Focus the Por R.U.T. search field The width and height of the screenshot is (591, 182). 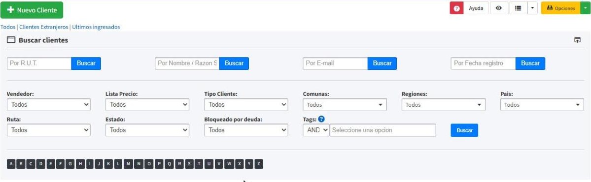click(x=39, y=63)
